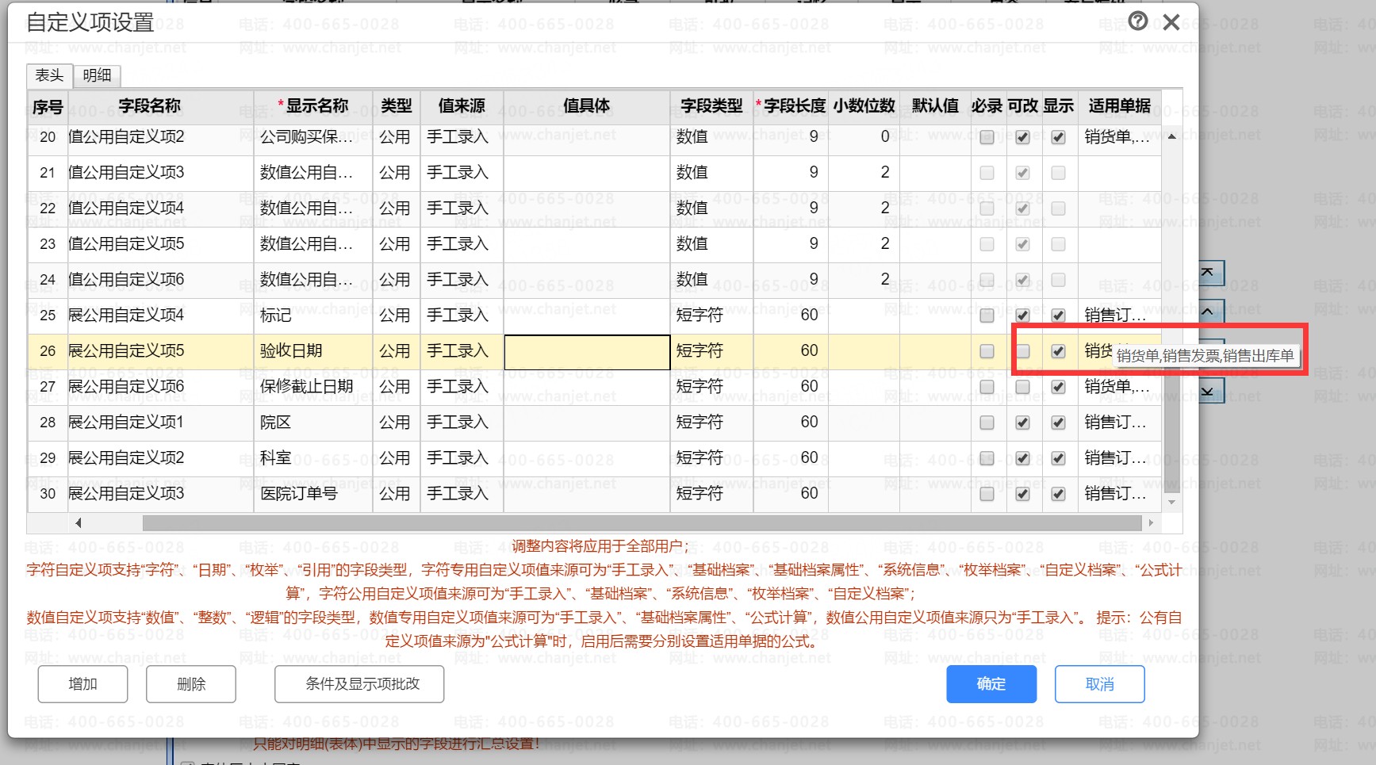Untick 显示 in row 20 (公司购买保…)
Viewport: 1376px width, 765px height.
[1058, 137]
